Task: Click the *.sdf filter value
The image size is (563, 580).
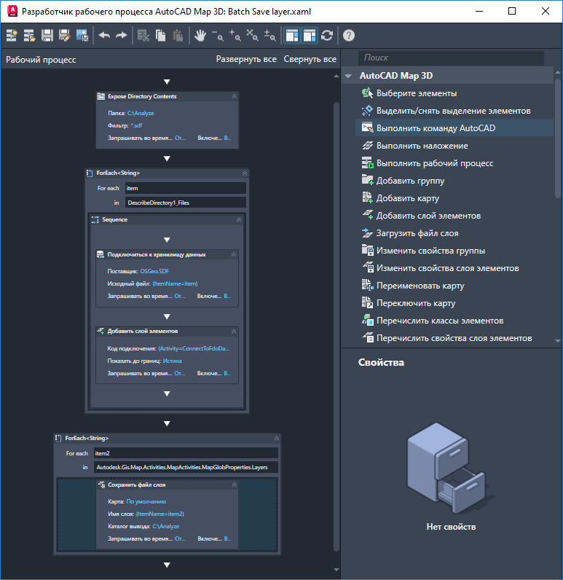Action: [136, 126]
